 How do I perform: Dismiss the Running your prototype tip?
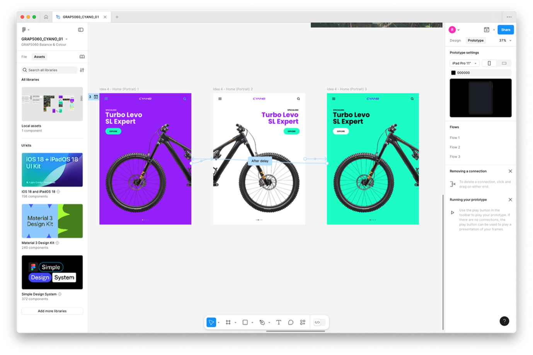tap(510, 200)
